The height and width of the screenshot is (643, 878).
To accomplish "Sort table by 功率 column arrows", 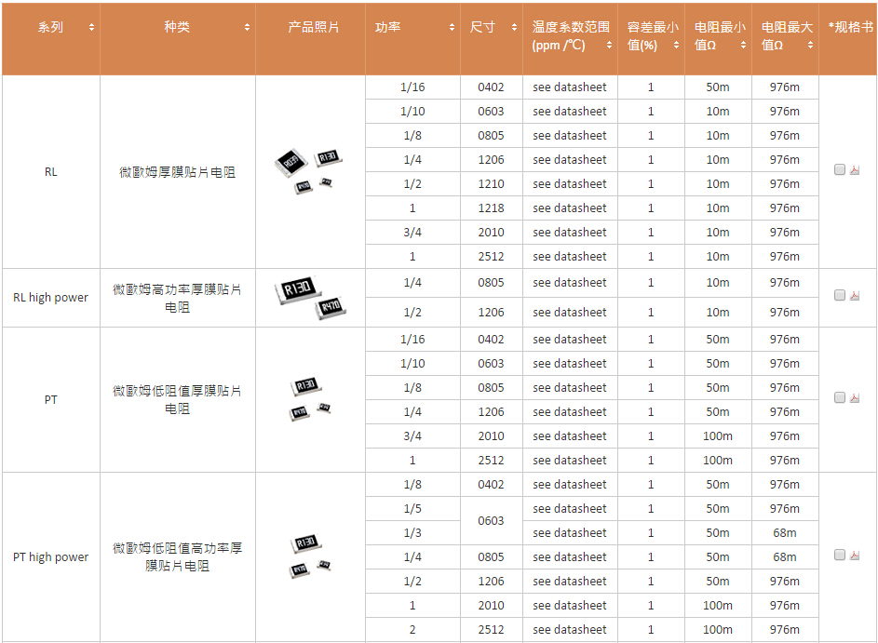I will pyautogui.click(x=452, y=28).
